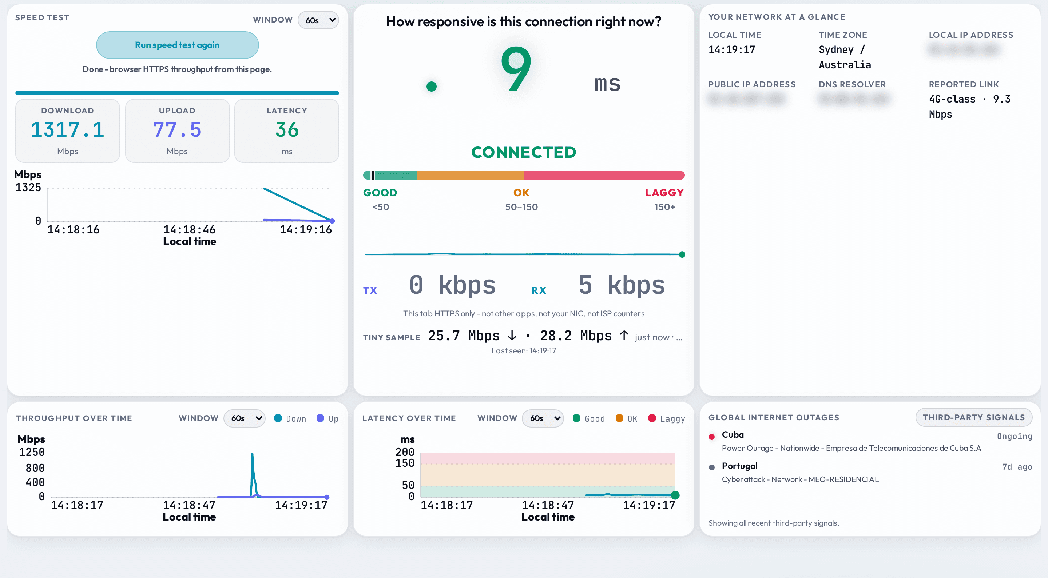1048x578 pixels.
Task: Click the Latency 36 ms card
Action: pyautogui.click(x=287, y=131)
